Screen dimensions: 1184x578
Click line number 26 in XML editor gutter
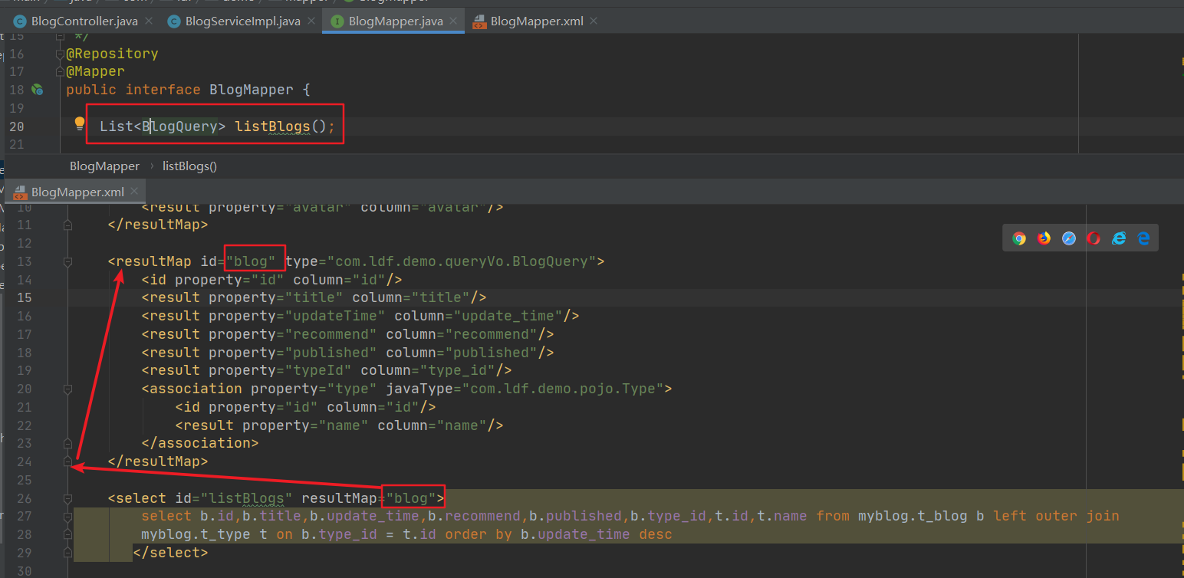tap(24, 498)
